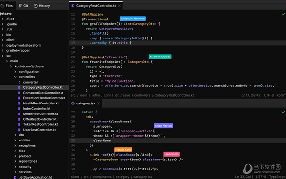Viewport: 286px width, 179px height.
Task: Click line number 17 in gutter
Action: click(73, 43)
